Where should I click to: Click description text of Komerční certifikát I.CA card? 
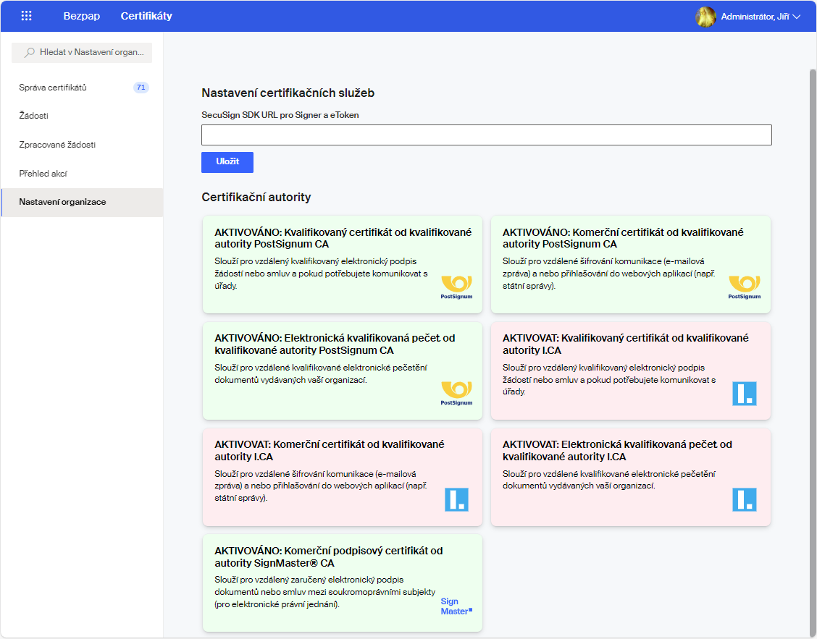[x=320, y=486]
